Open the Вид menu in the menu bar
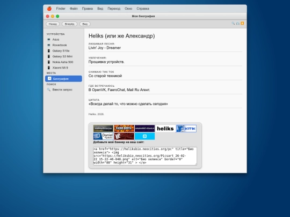 (100, 9)
